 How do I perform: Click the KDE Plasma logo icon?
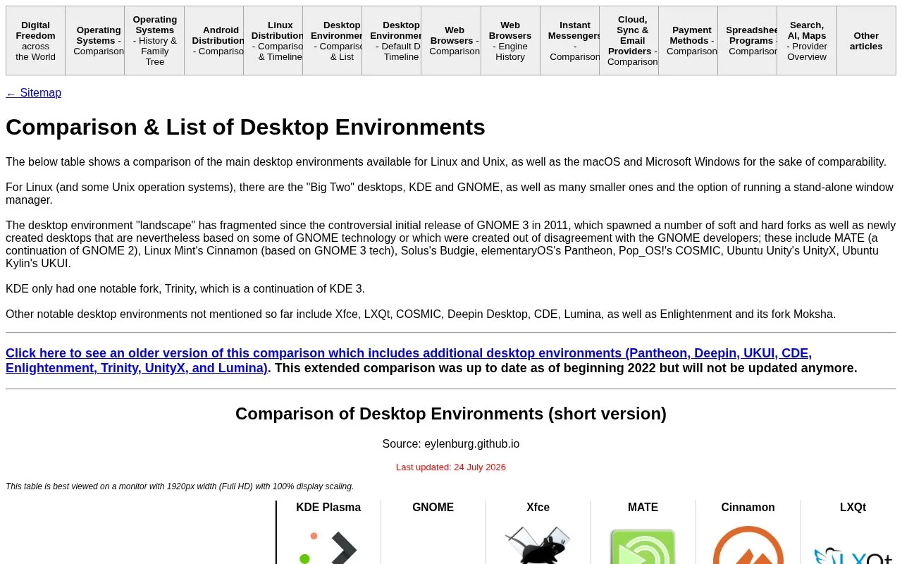point(328,546)
